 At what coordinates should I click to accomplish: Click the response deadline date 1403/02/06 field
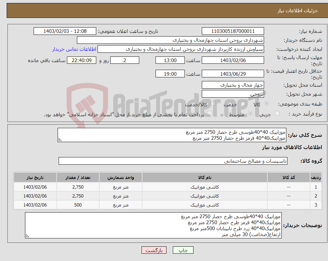pyautogui.click(x=233, y=60)
